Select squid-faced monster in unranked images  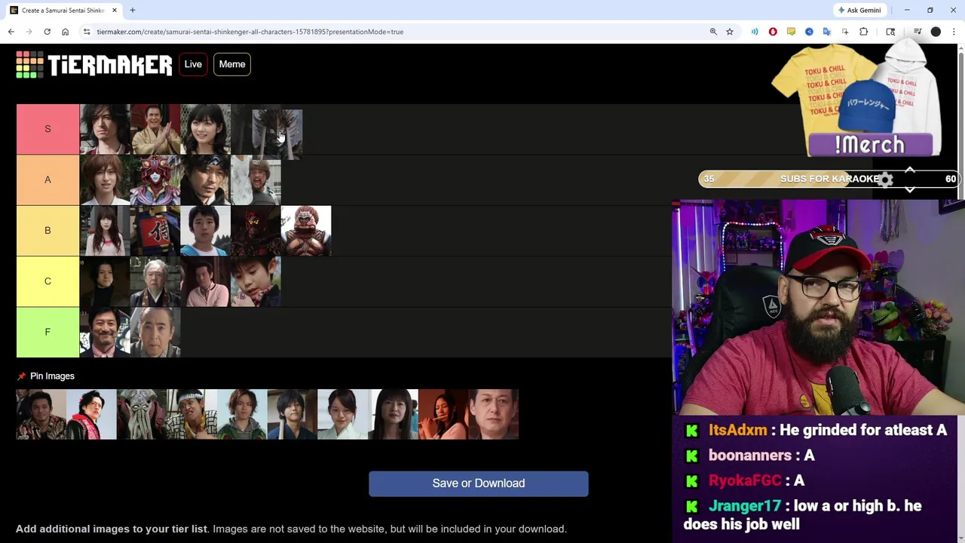click(142, 414)
